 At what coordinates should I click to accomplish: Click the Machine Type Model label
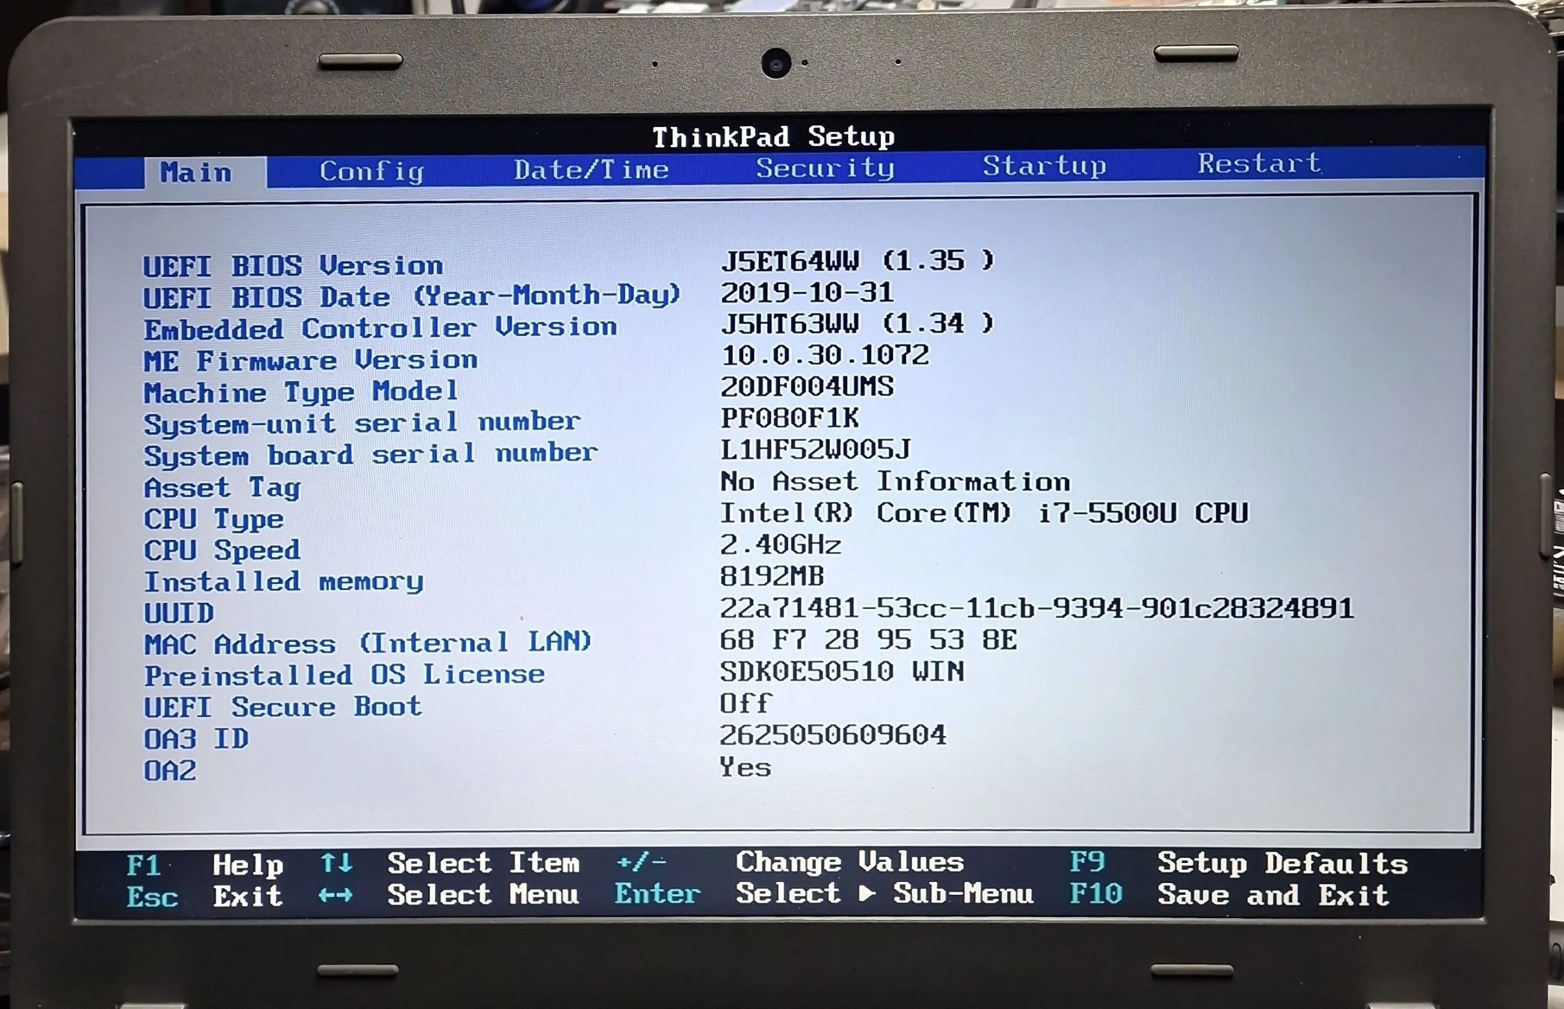pyautogui.click(x=301, y=393)
